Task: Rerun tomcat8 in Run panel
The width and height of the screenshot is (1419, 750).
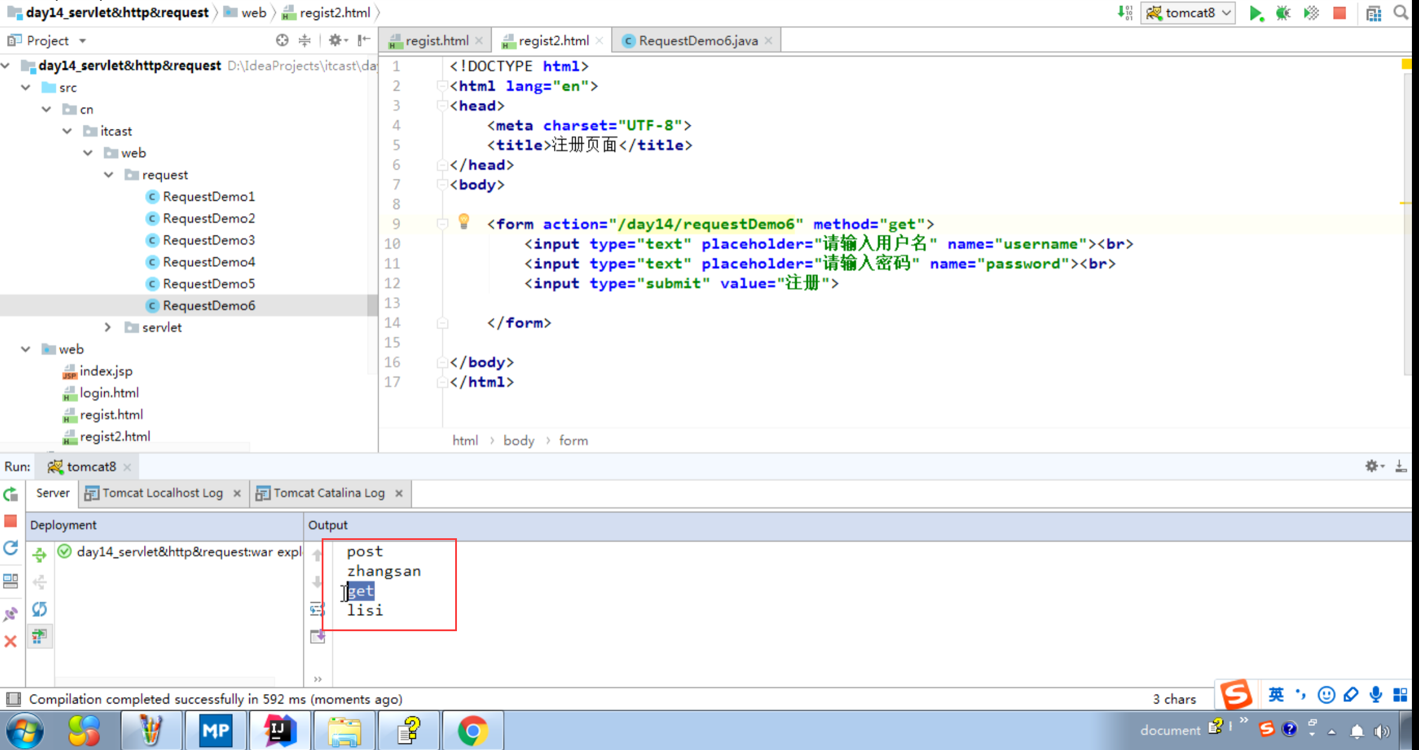Action: (11, 494)
